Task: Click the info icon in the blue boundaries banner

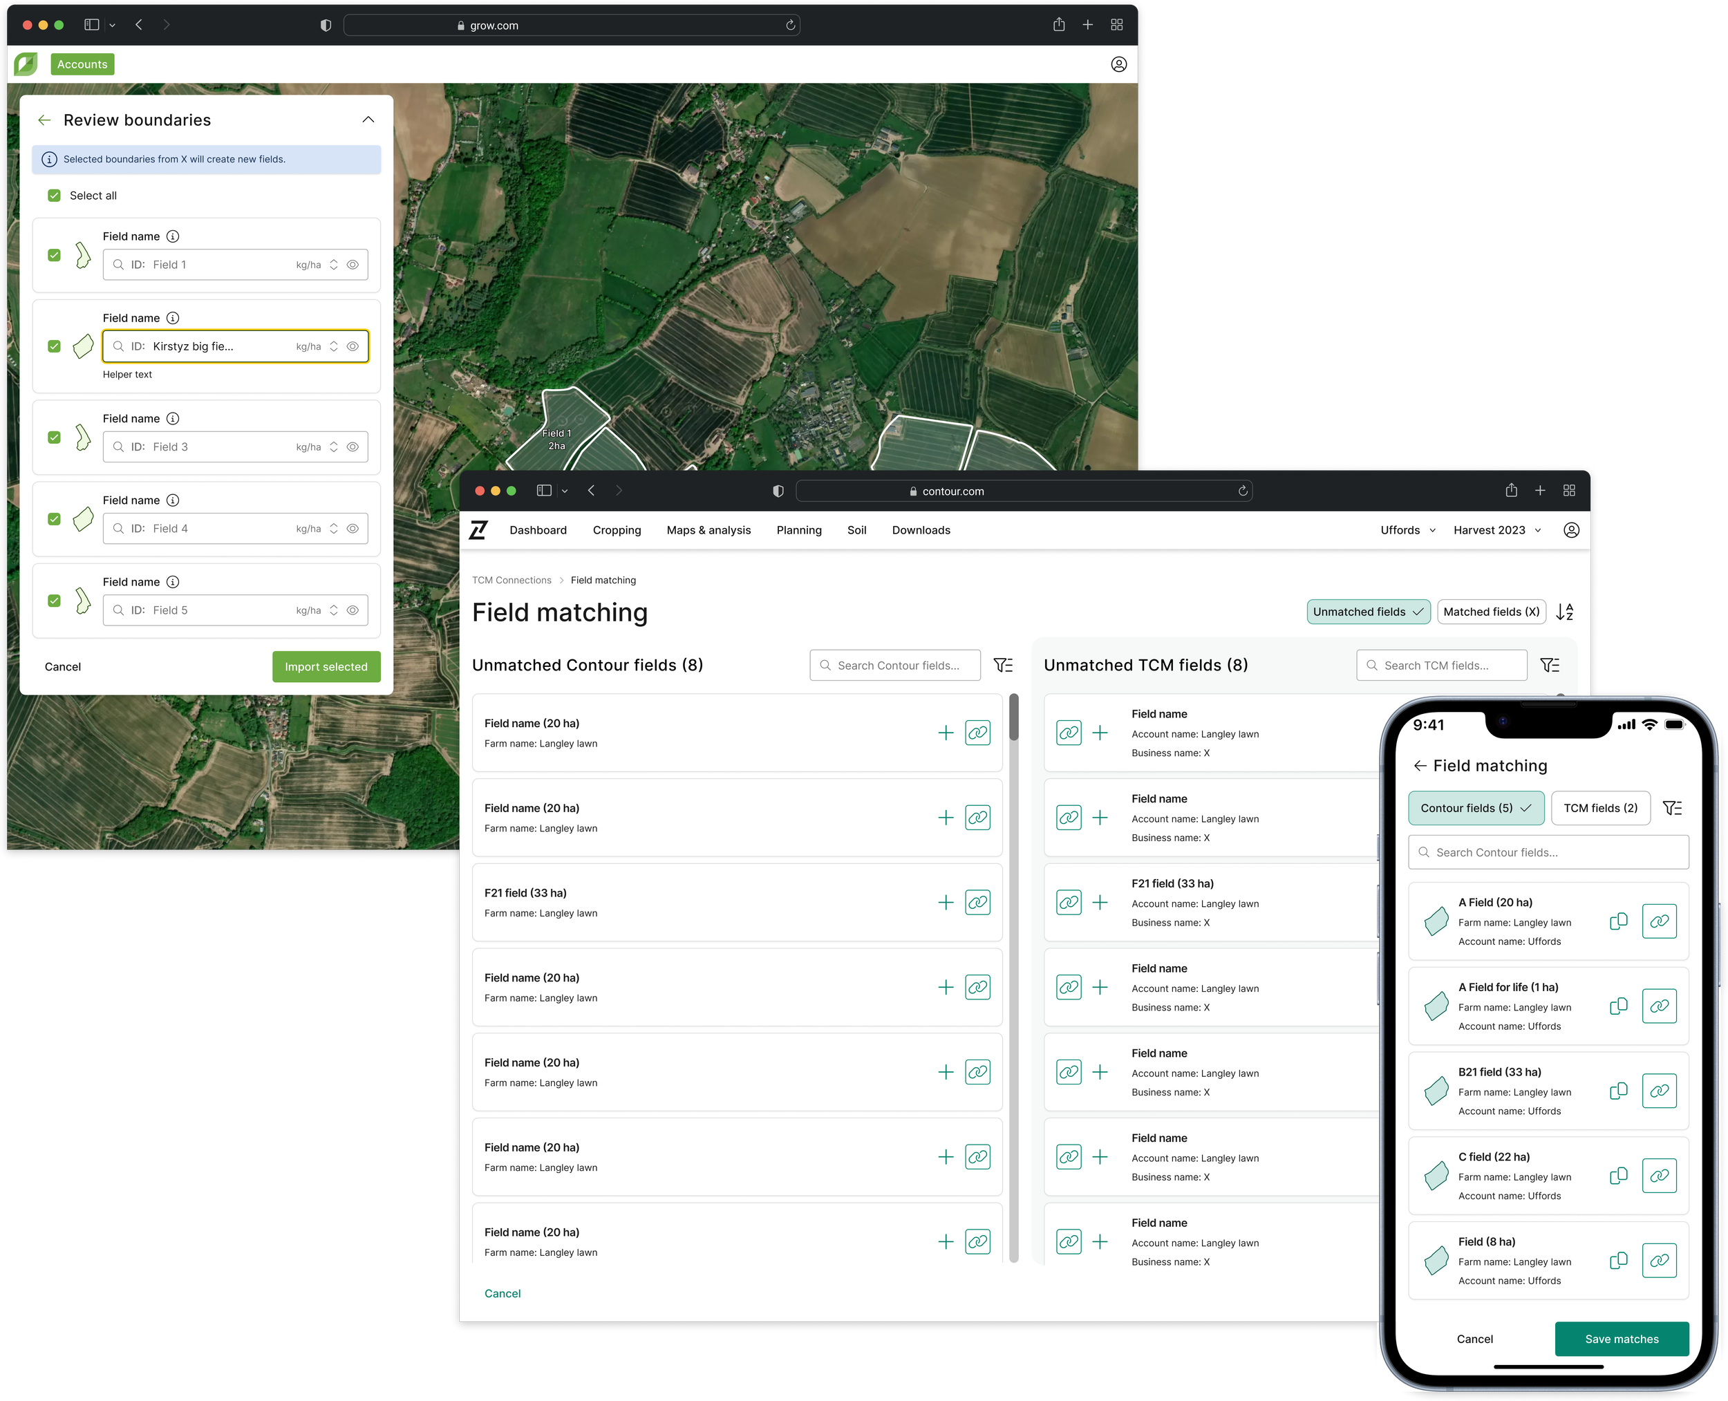Action: point(49,159)
